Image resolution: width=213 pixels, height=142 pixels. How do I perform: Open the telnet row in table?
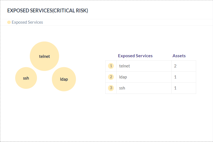pyautogui.click(x=151, y=66)
